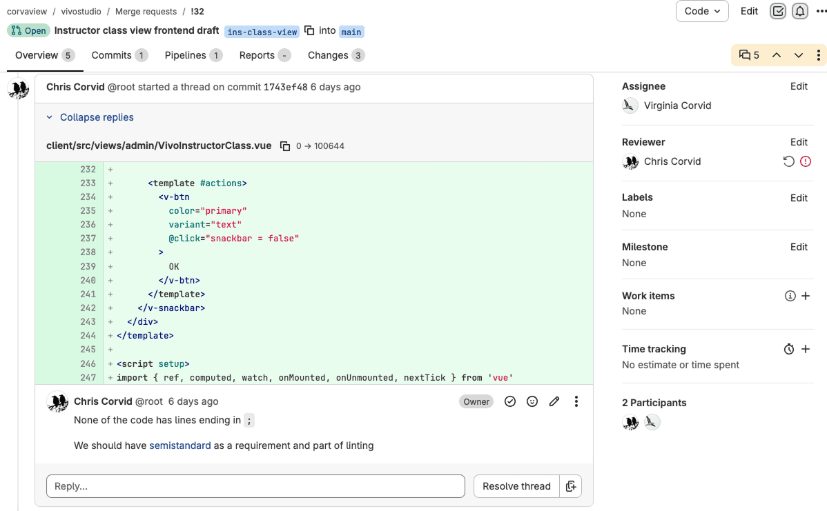
Task: Edit the Assignee
Action: pos(799,86)
